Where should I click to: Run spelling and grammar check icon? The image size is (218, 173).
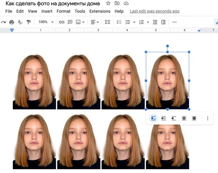coord(20,22)
